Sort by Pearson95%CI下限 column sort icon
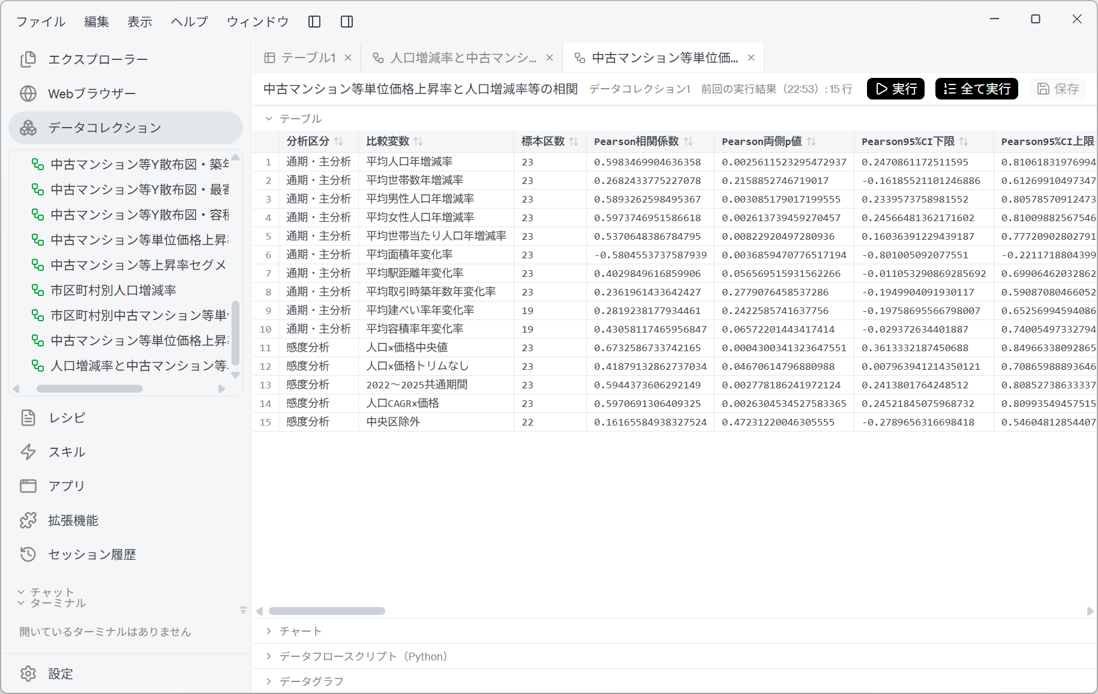The image size is (1098, 694). coord(964,141)
